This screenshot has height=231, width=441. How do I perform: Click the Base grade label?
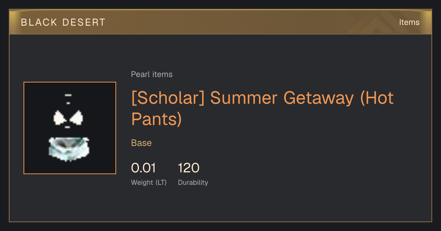(x=141, y=143)
